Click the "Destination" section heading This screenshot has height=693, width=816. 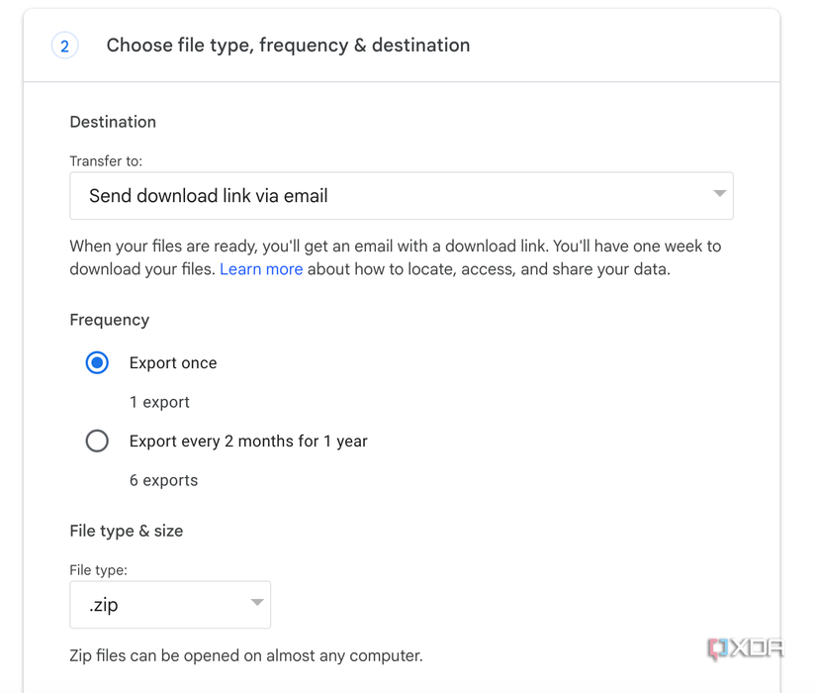[112, 122]
